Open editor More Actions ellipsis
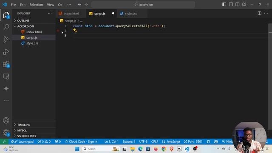The height and width of the screenshot is (153, 272). click(266, 13)
